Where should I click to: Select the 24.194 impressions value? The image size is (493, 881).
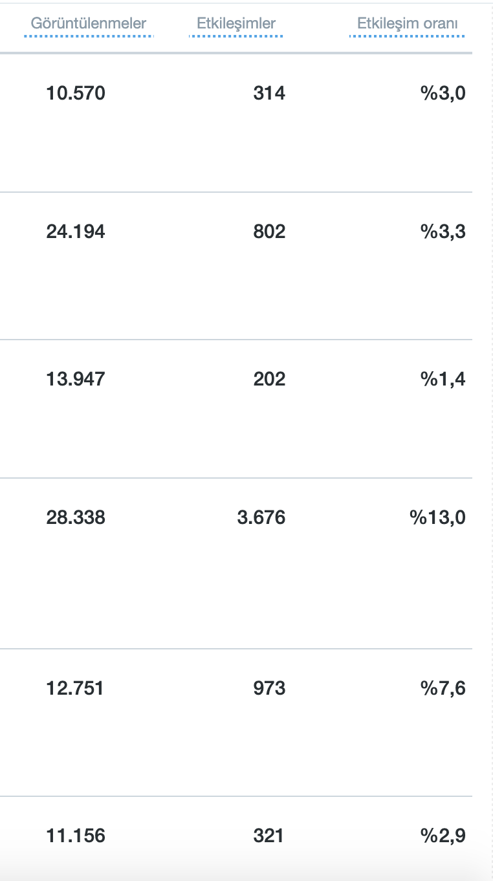[x=76, y=232]
